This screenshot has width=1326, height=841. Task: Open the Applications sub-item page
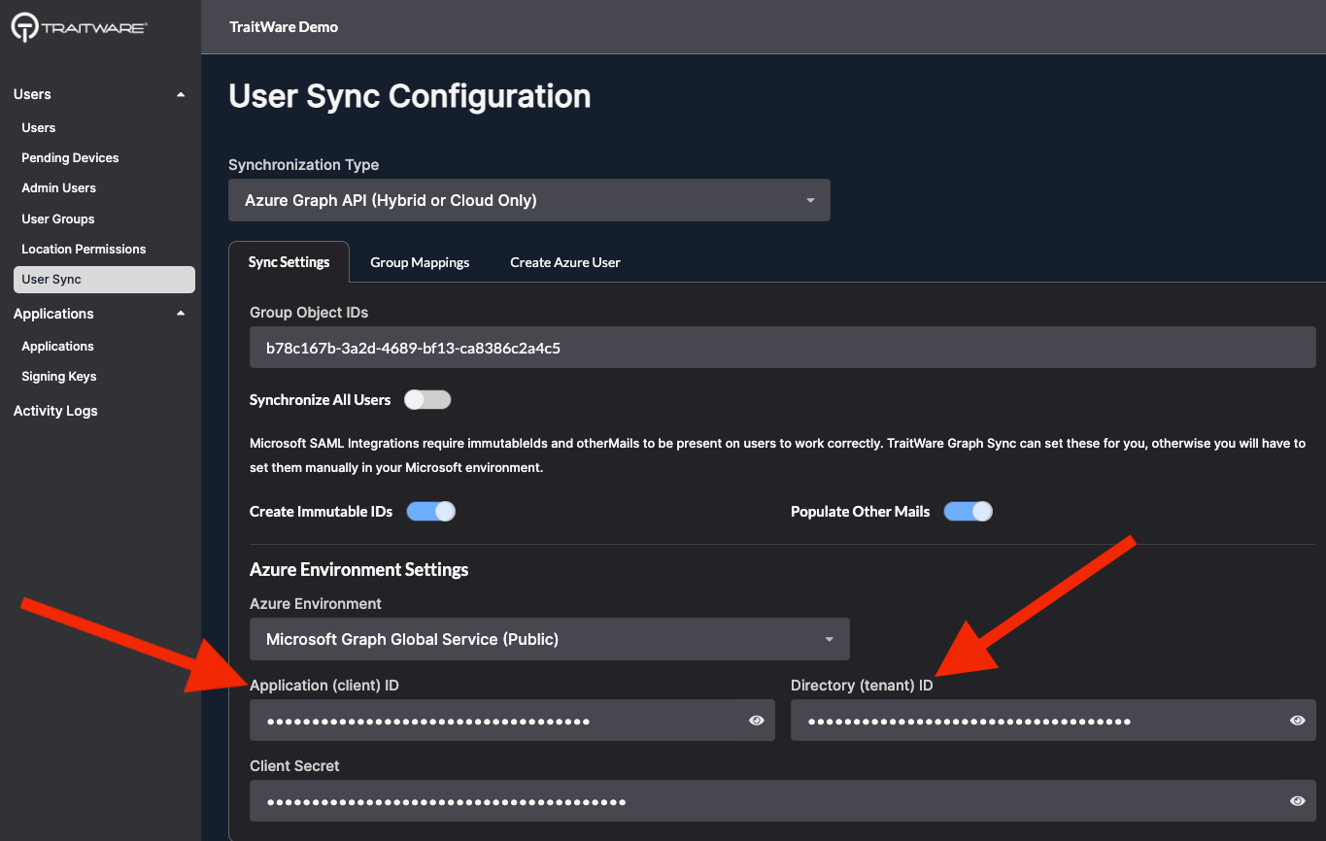pyautogui.click(x=58, y=346)
